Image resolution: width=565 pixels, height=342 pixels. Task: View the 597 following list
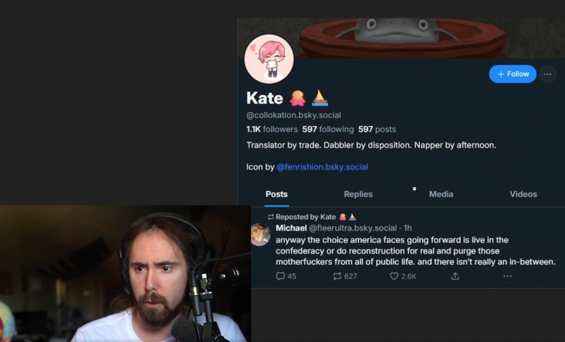[328, 129]
